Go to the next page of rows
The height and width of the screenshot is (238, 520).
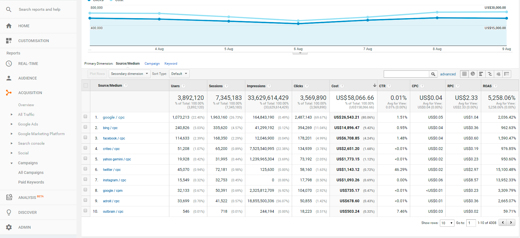coord(511,223)
